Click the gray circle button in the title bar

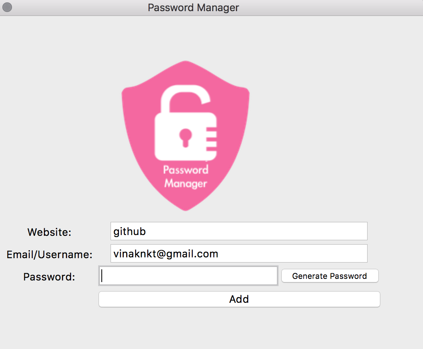[7, 7]
